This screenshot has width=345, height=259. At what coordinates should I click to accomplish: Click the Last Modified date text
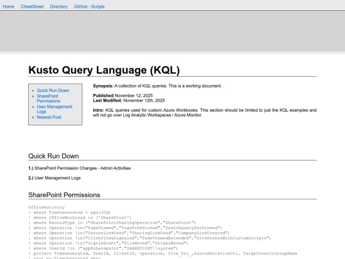coord(128,100)
